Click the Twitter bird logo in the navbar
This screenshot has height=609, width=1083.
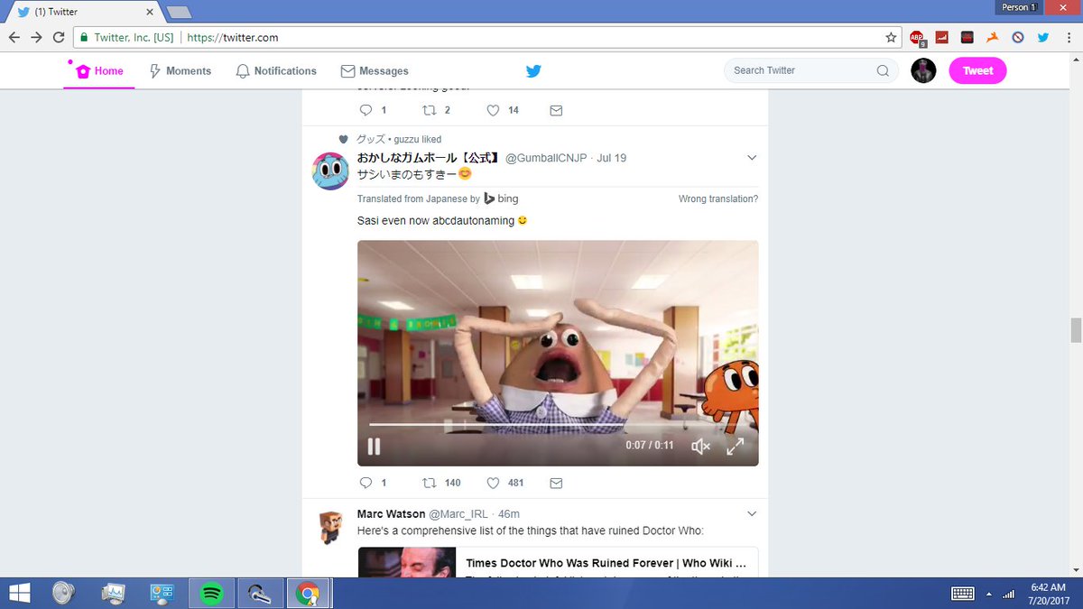pos(533,70)
